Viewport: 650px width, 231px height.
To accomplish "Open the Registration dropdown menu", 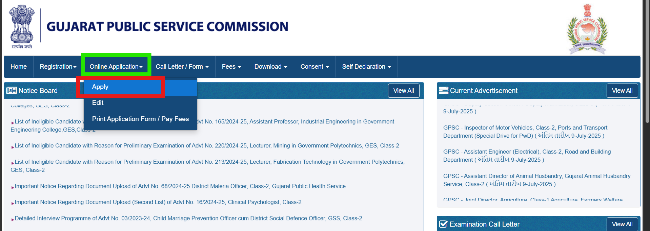I will click(58, 67).
